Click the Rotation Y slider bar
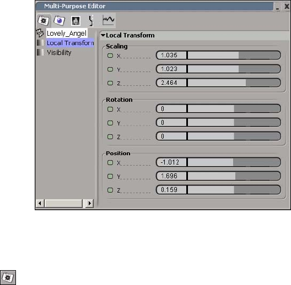The width and height of the screenshot is (291, 285). pyautogui.click(x=234, y=123)
